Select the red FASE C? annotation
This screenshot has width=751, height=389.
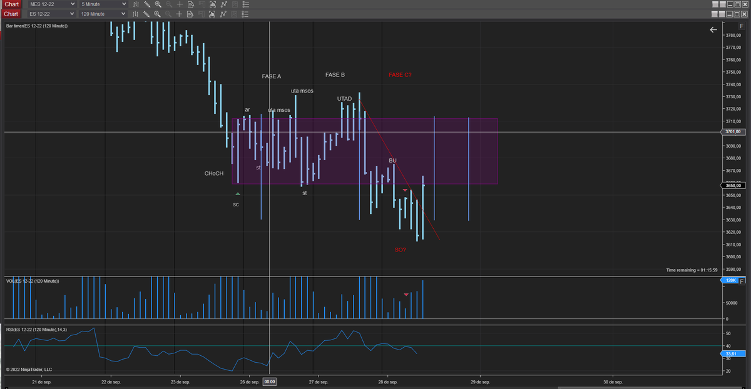400,75
